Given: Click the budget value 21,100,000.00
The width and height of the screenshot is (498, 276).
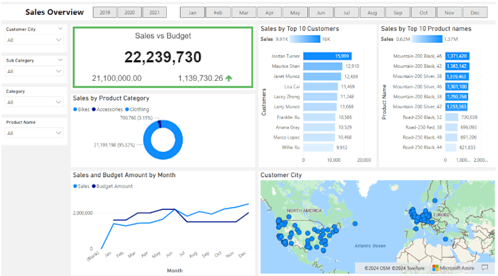Looking at the screenshot, I should 117,78.
